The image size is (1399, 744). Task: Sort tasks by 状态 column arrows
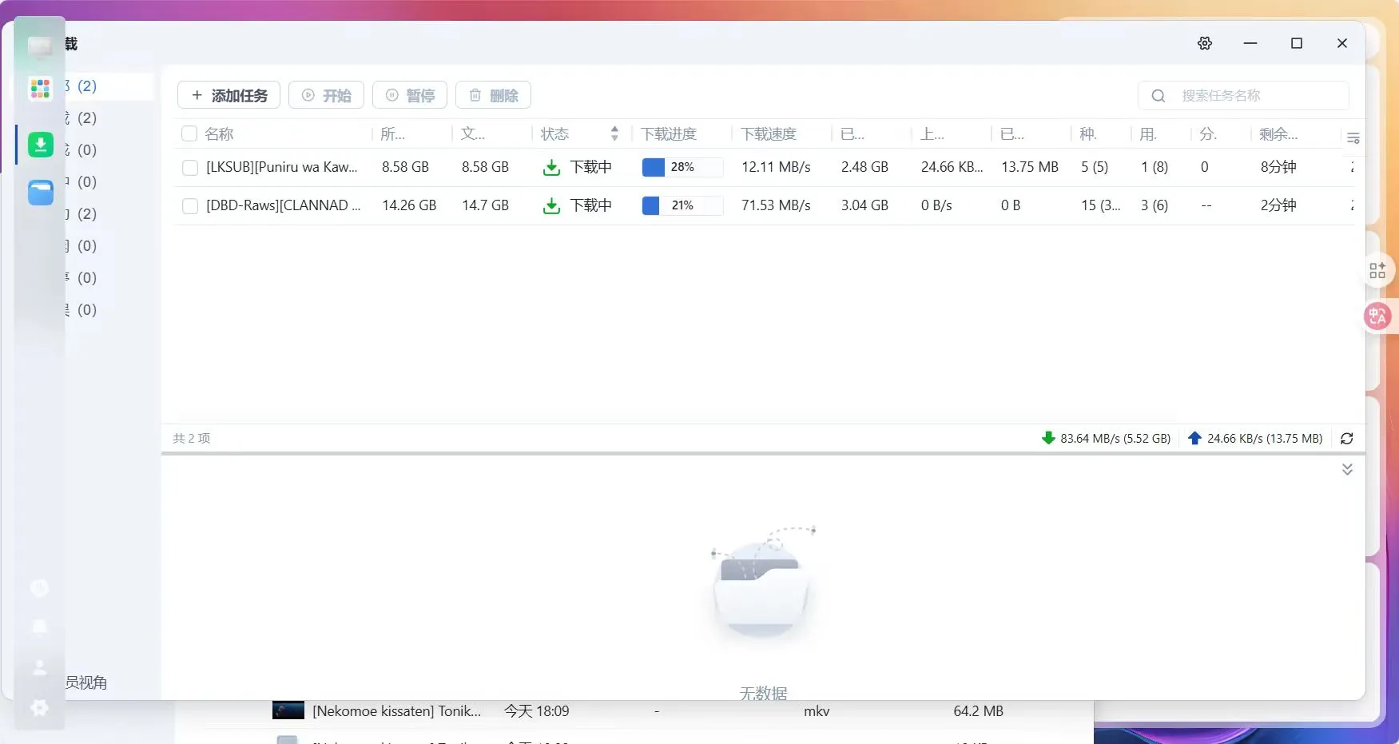pyautogui.click(x=614, y=133)
